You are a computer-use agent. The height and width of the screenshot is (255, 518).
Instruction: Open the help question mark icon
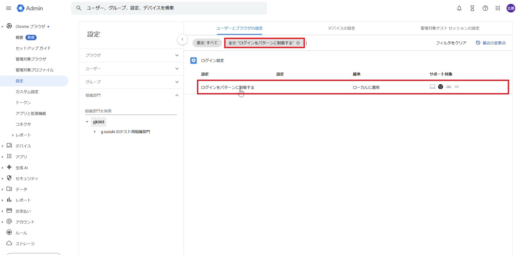pos(485,8)
